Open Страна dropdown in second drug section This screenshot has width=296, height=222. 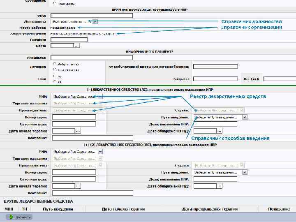[242, 166]
